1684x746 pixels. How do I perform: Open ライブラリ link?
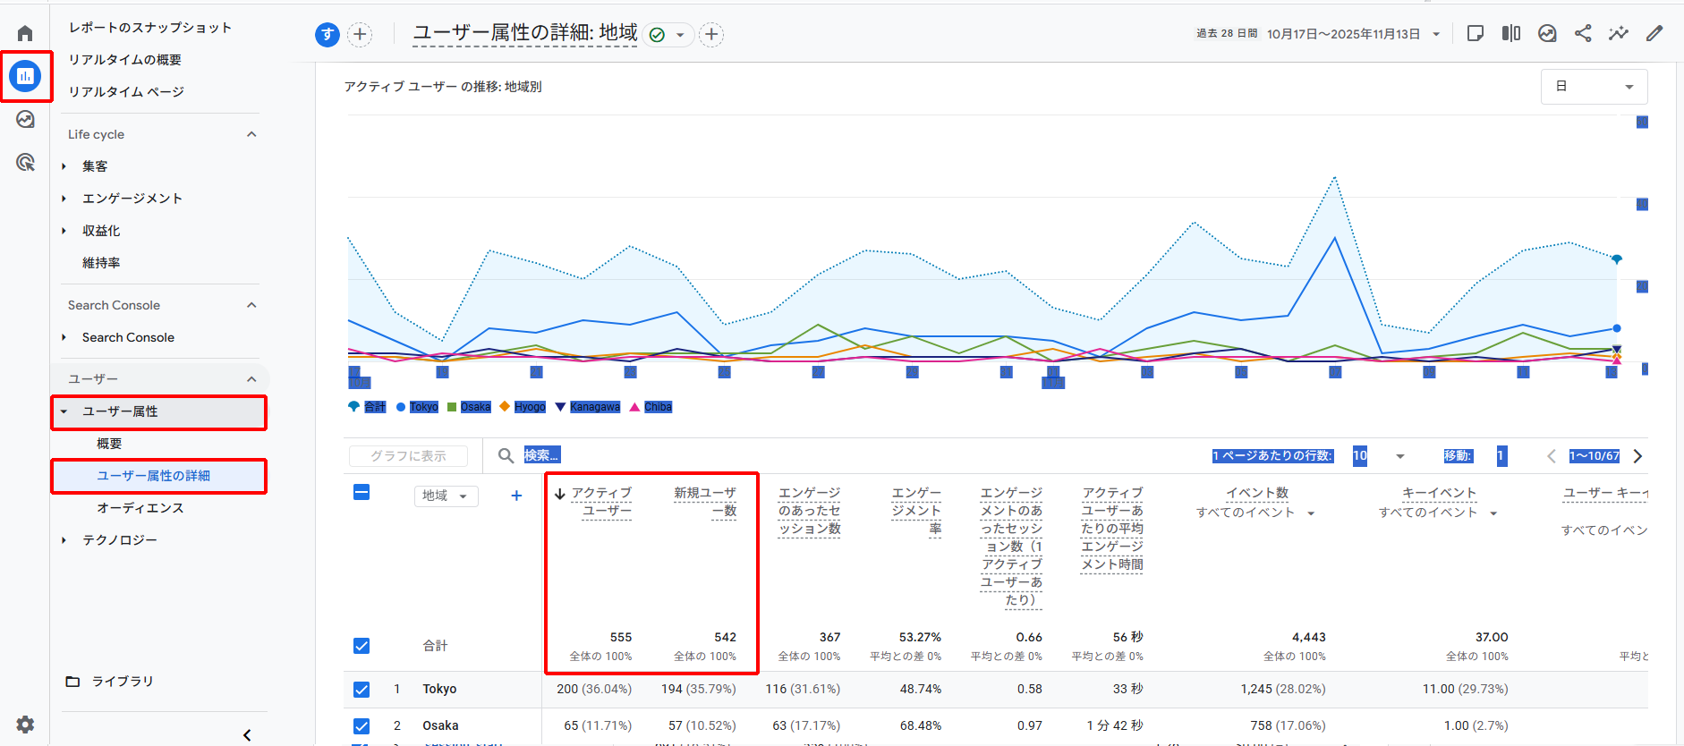click(123, 682)
